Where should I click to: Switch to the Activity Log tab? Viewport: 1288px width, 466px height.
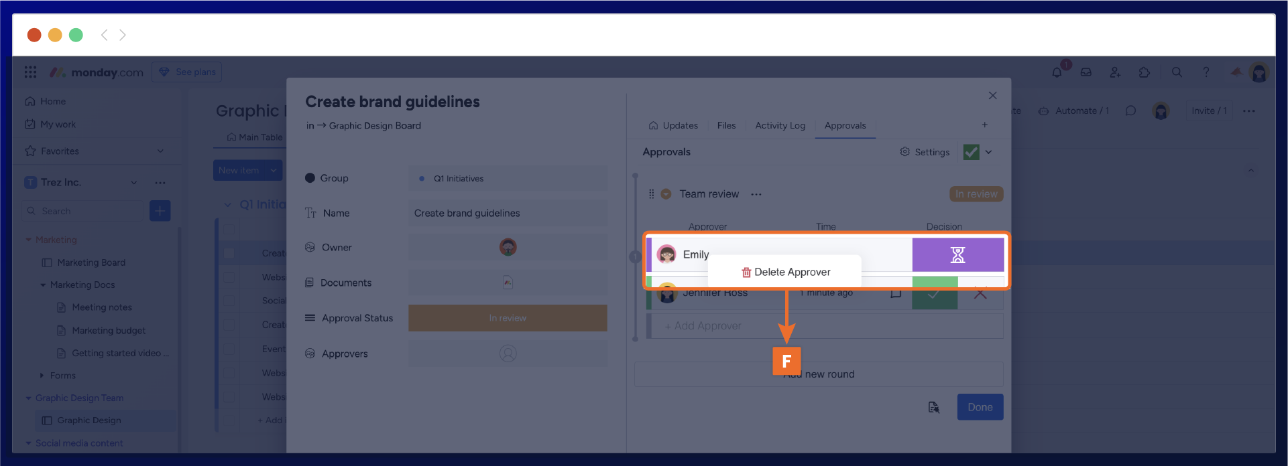tap(780, 125)
